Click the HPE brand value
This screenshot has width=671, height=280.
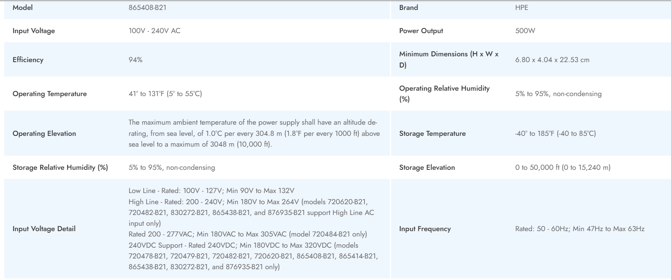coord(522,7)
